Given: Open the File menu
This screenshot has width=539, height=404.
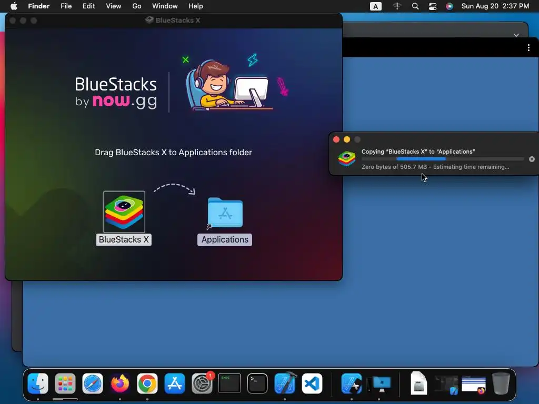Looking at the screenshot, I should coord(66,6).
